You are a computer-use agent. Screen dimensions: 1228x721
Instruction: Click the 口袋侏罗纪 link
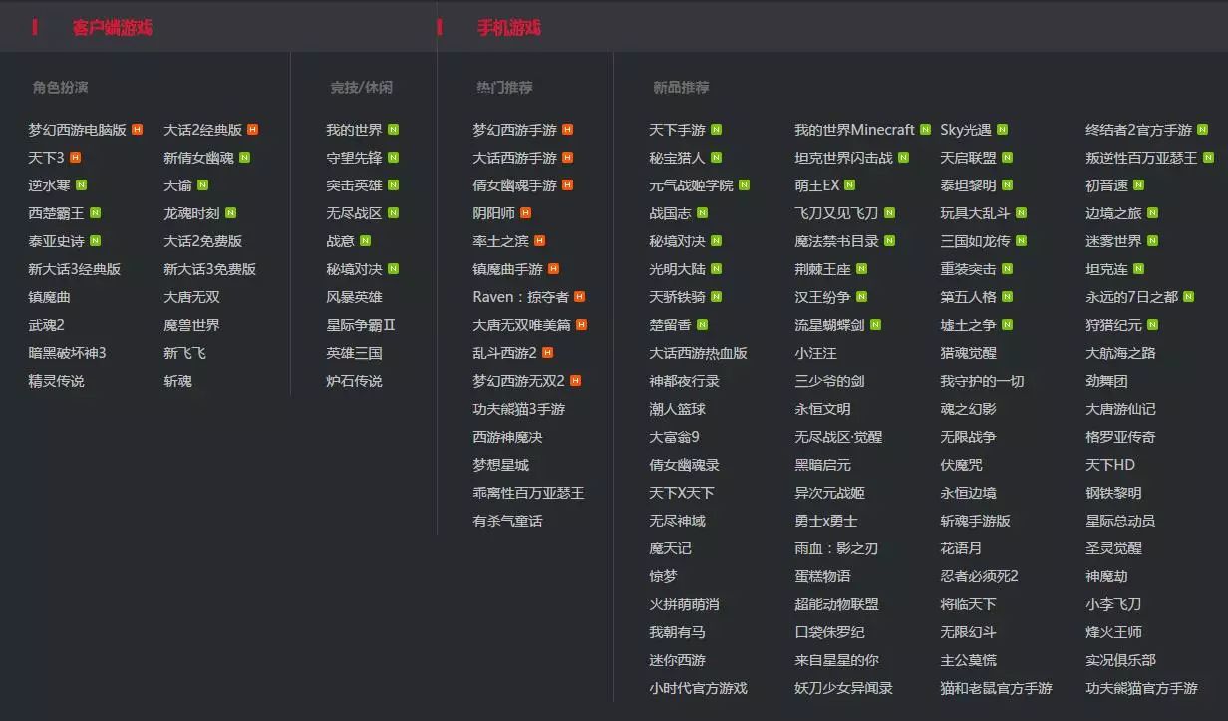[829, 632]
